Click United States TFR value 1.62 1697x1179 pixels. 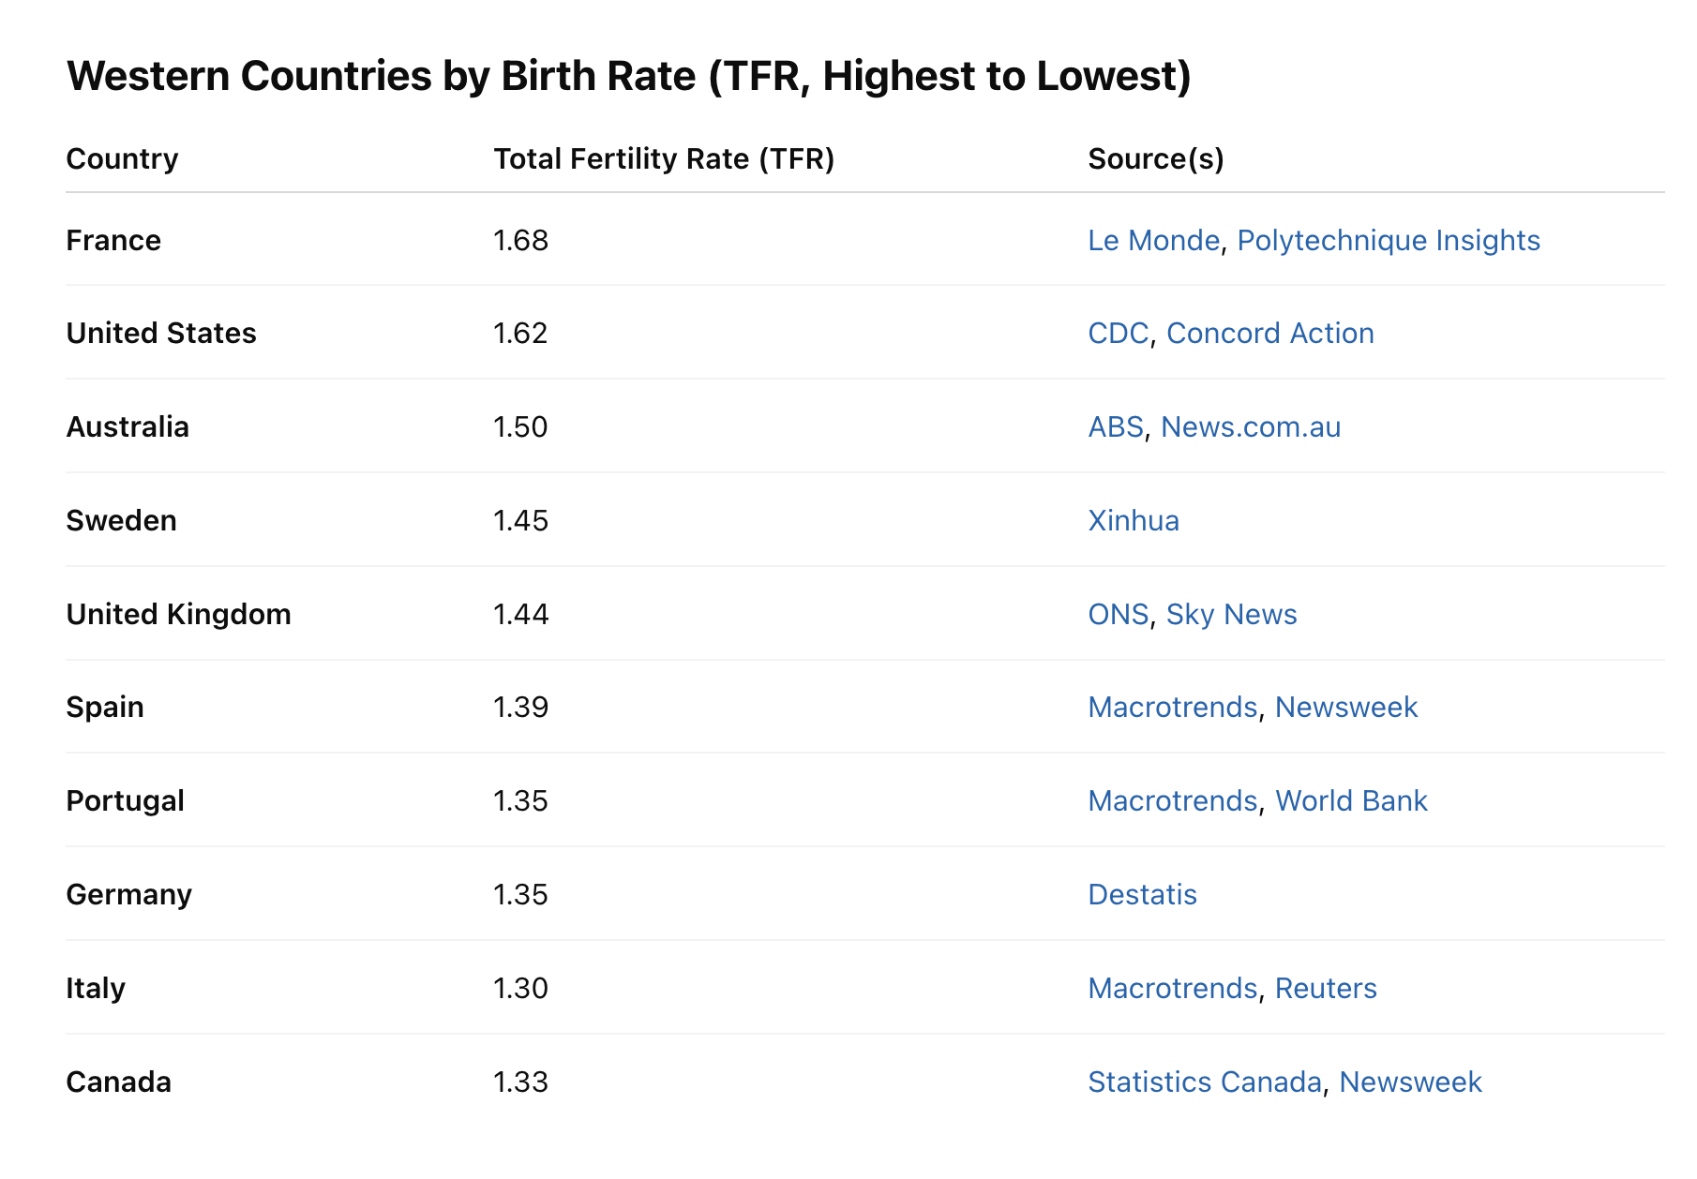(520, 334)
